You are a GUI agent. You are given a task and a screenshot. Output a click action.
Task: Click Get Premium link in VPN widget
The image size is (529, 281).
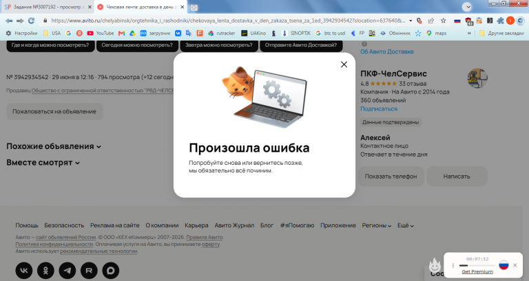pos(477,271)
